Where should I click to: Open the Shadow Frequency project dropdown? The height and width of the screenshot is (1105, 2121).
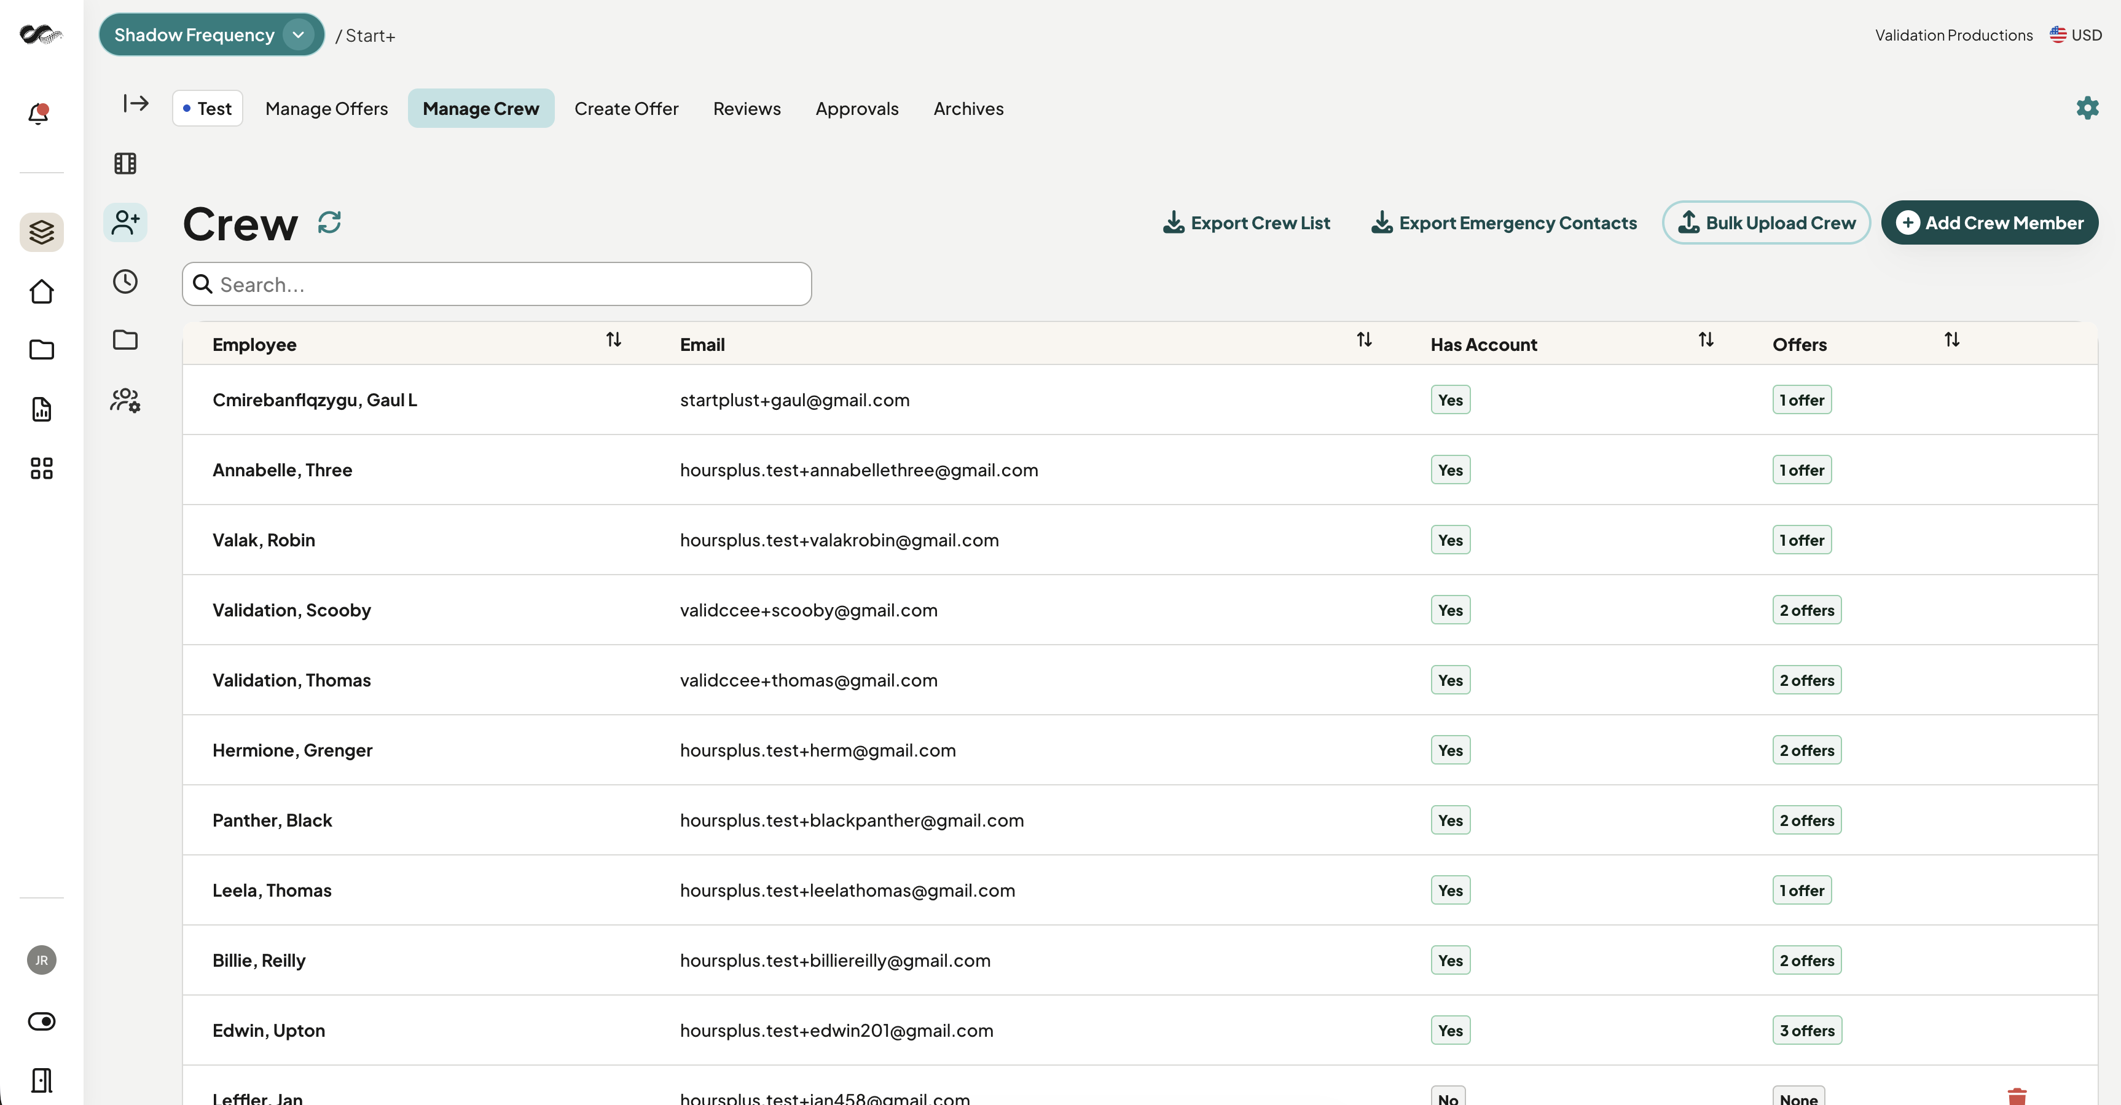coord(211,34)
